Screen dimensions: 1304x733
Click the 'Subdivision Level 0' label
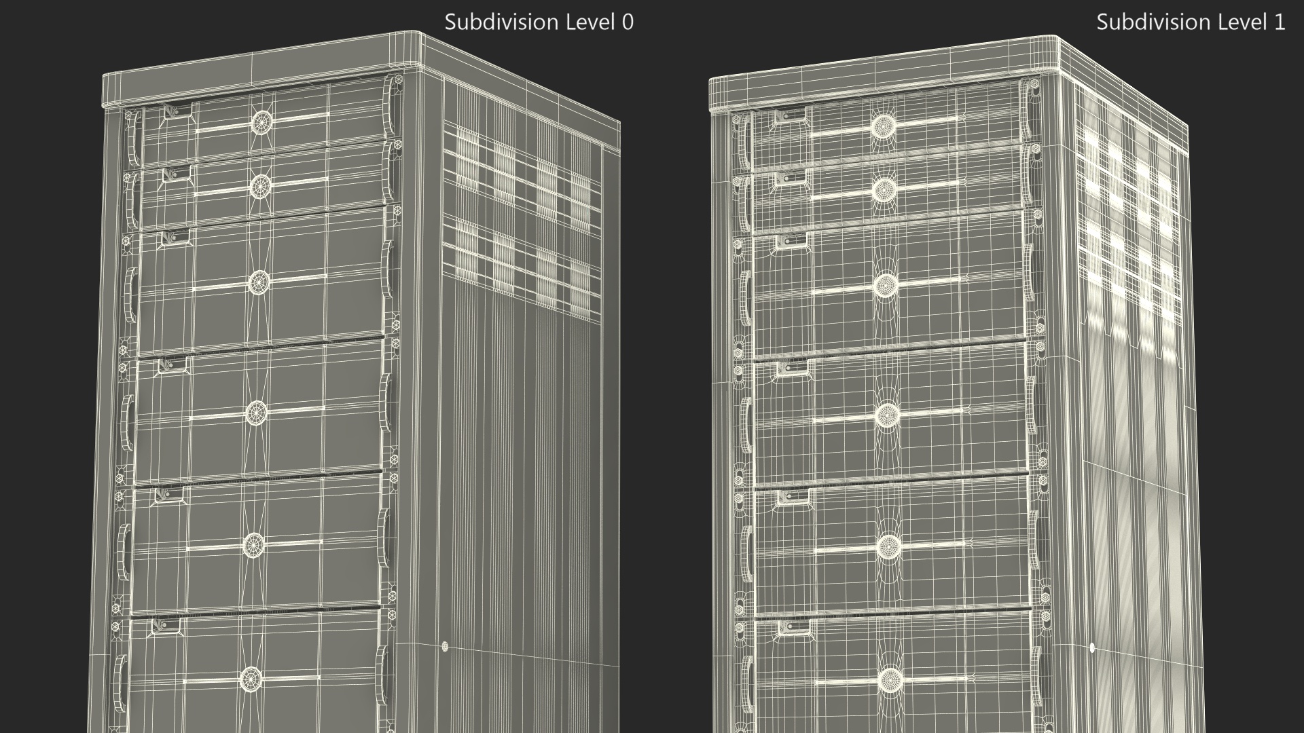tap(539, 22)
